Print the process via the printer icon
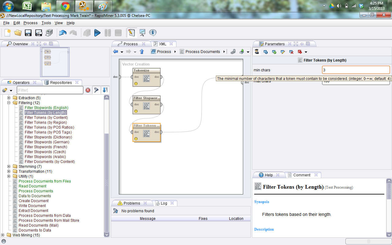392x245 pixels. point(49,33)
